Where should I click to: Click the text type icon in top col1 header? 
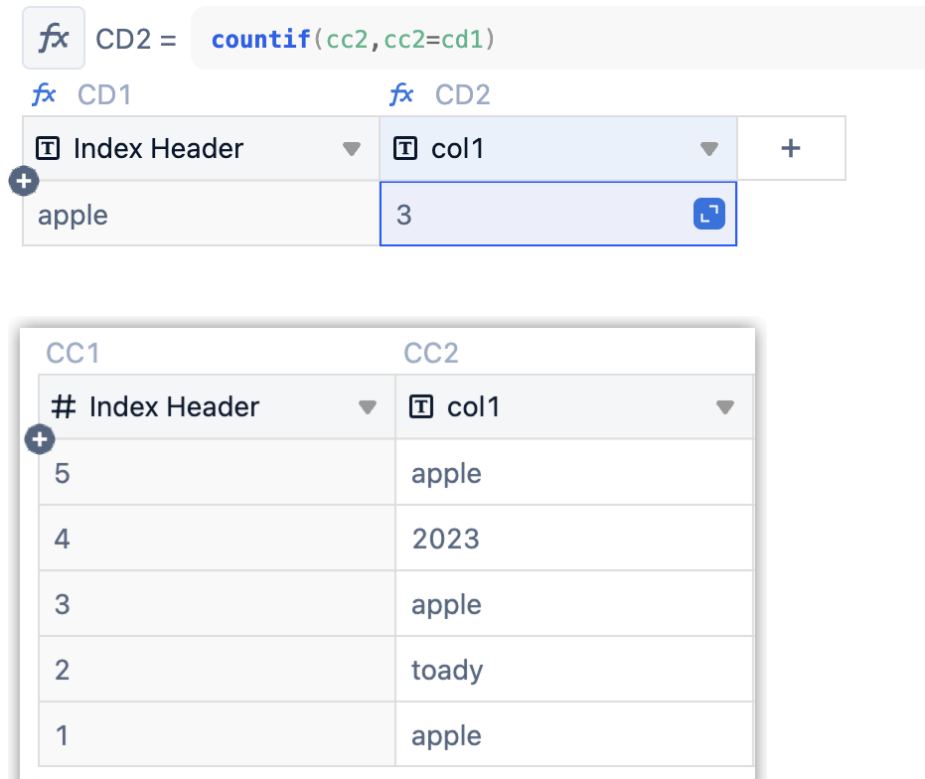[405, 148]
